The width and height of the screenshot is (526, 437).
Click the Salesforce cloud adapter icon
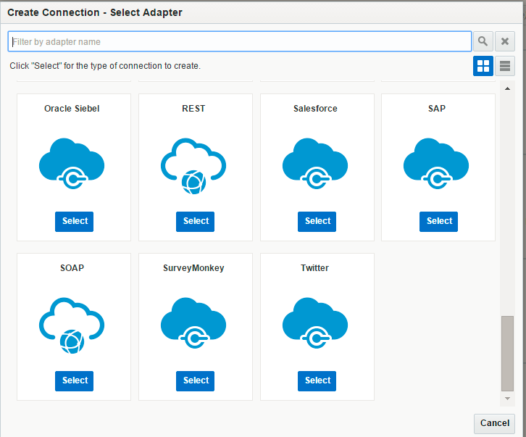(x=315, y=164)
